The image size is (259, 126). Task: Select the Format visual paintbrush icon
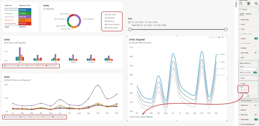[248, 3]
